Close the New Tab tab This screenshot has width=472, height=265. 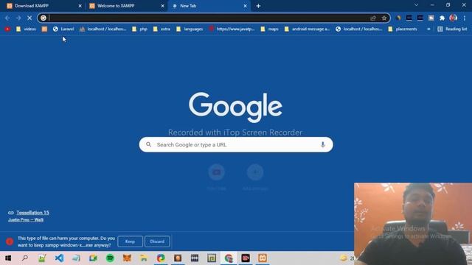coord(245,6)
